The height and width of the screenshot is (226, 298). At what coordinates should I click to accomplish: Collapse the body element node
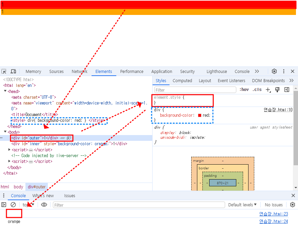(5, 132)
